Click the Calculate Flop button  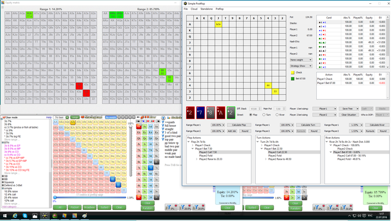point(239,125)
